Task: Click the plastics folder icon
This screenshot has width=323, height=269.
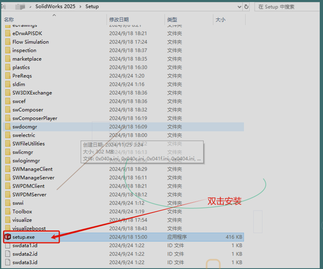Action: 8,67
